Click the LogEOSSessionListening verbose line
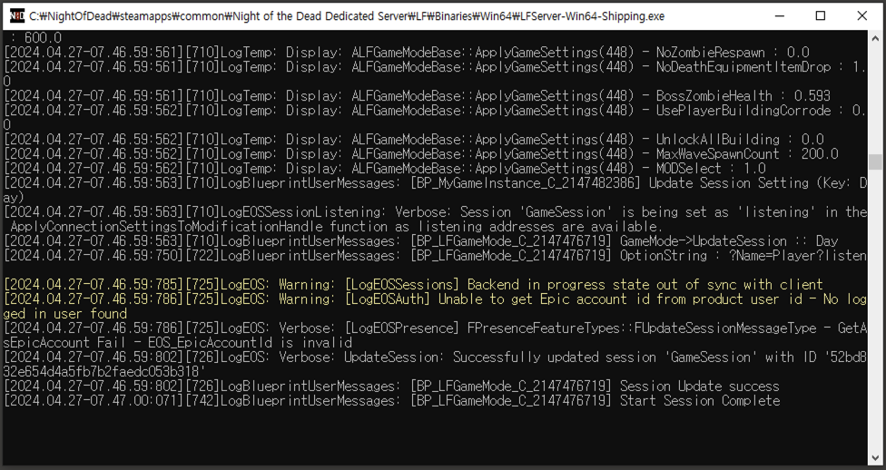The image size is (886, 470). coord(435,211)
